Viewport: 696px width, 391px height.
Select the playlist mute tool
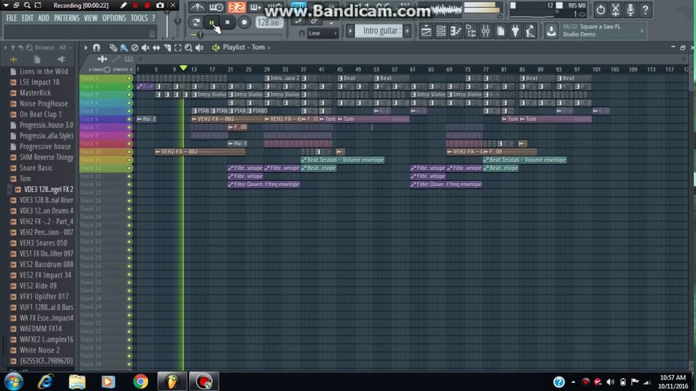click(145, 48)
